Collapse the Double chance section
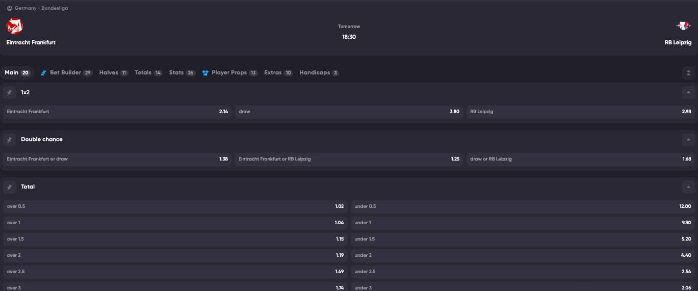698x291 pixels. coord(688,139)
